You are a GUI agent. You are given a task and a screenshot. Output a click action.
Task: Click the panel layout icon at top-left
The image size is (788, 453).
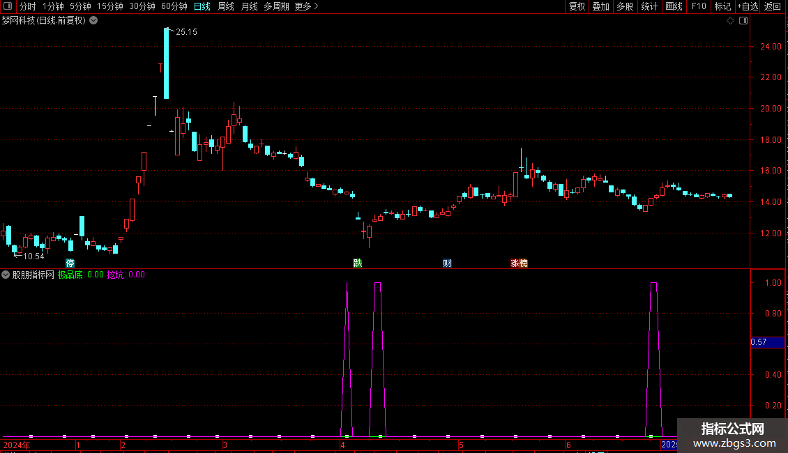click(8, 6)
